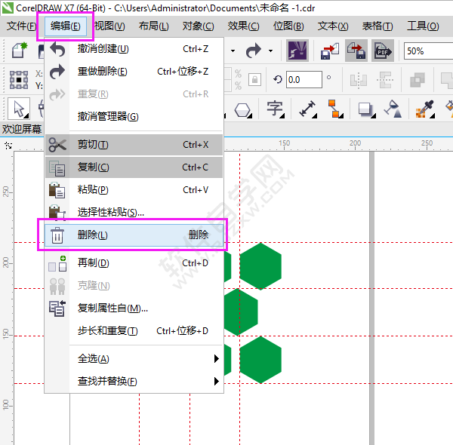The height and width of the screenshot is (445, 453).
Task: Click the scissors icon beside 剪切
Action: click(x=57, y=145)
